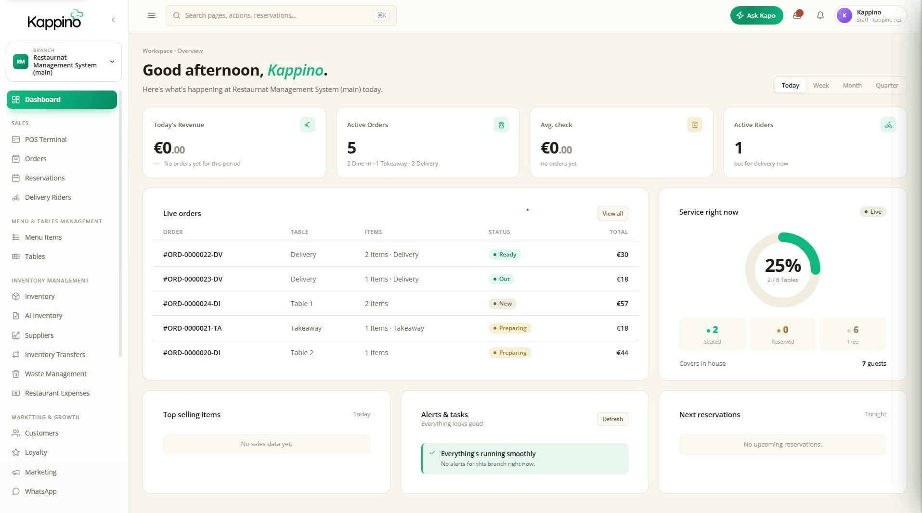Click the Seated tables tile
The image size is (922, 513).
coord(713,334)
